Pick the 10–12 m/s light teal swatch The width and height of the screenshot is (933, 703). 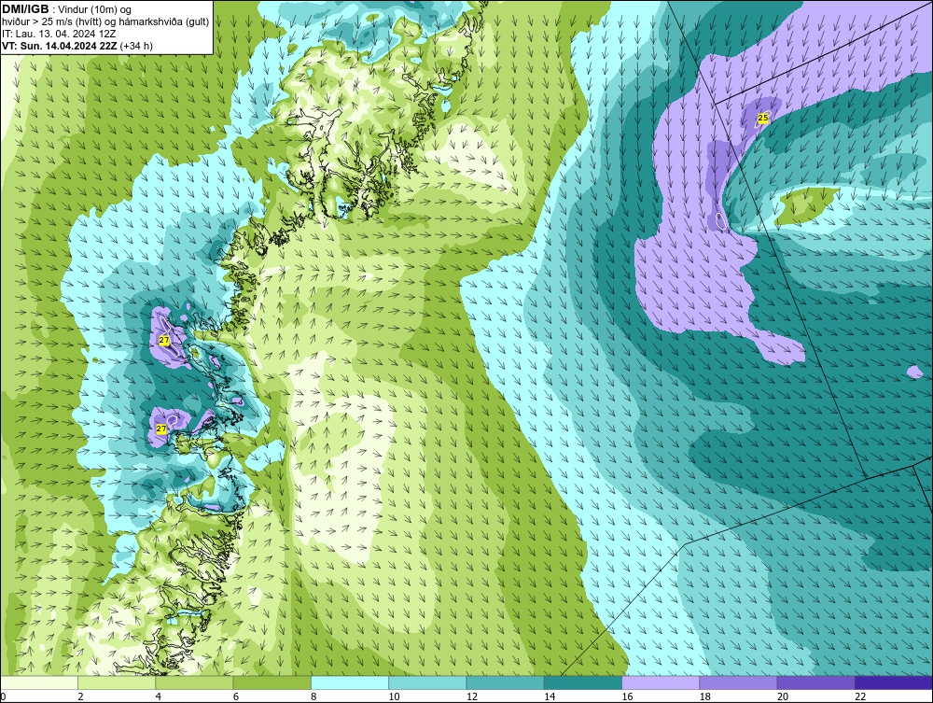click(x=427, y=682)
